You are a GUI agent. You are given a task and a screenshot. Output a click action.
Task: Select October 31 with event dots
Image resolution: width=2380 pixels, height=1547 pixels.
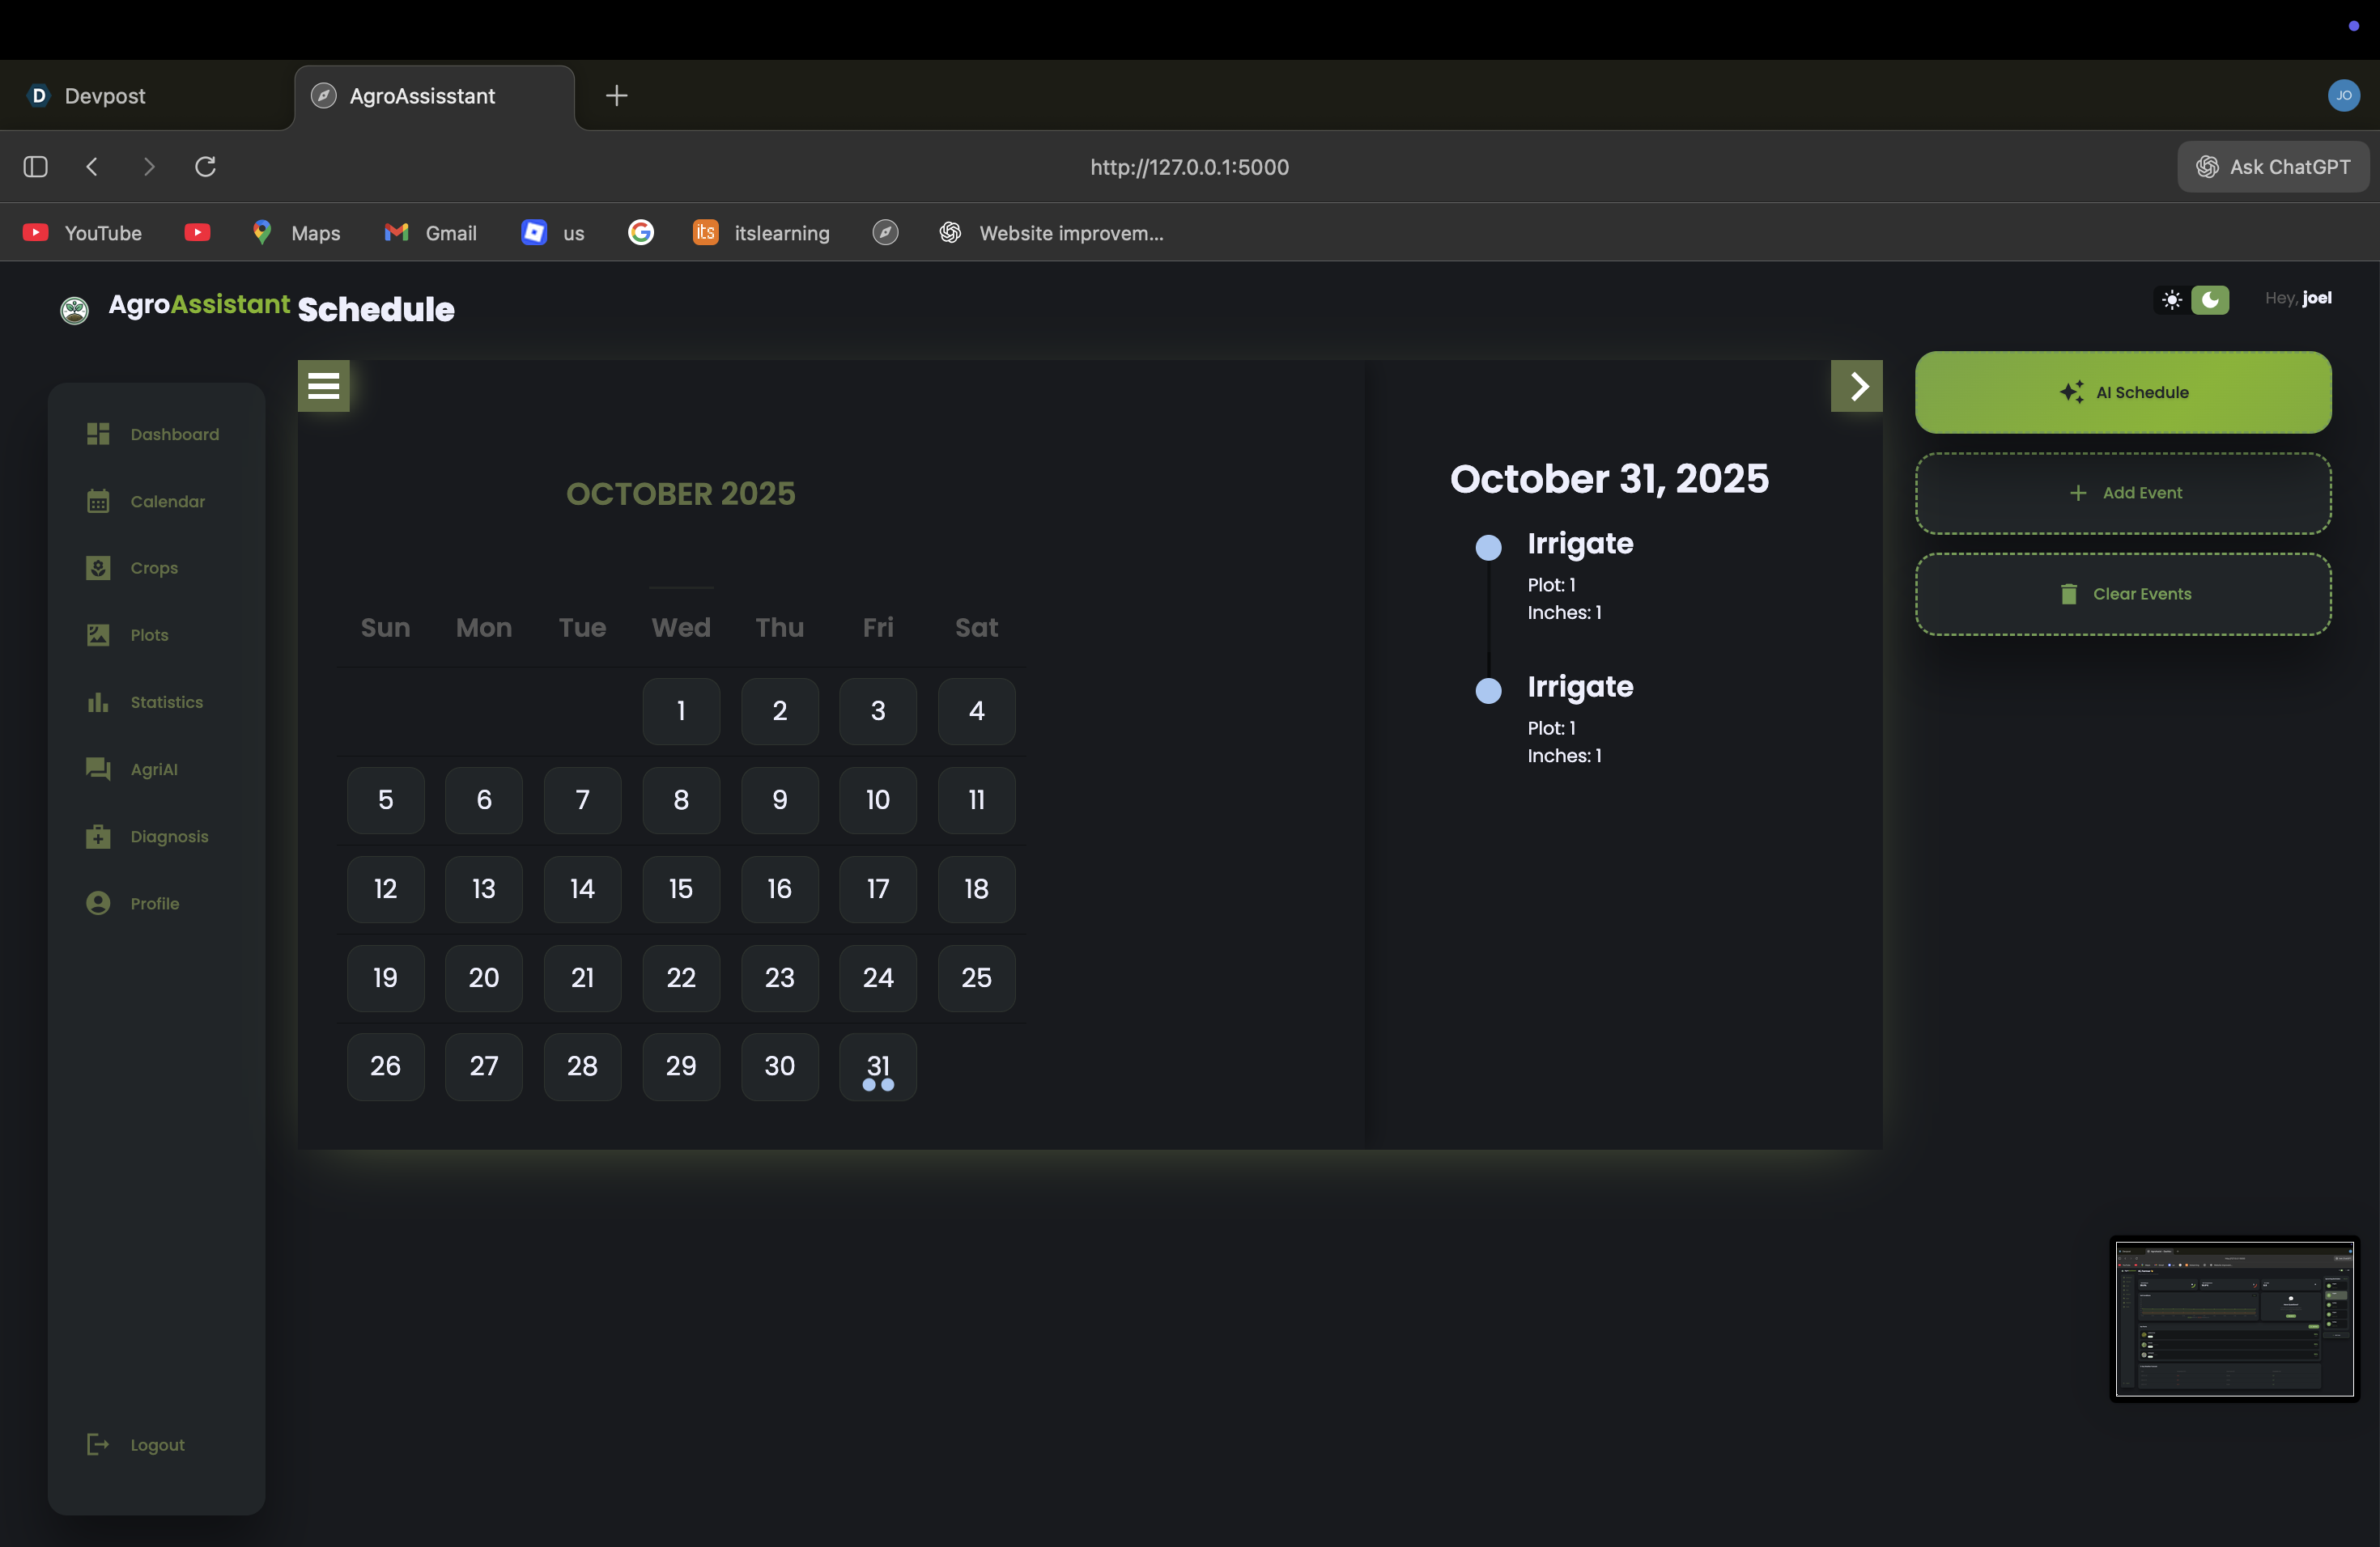[x=877, y=1067]
